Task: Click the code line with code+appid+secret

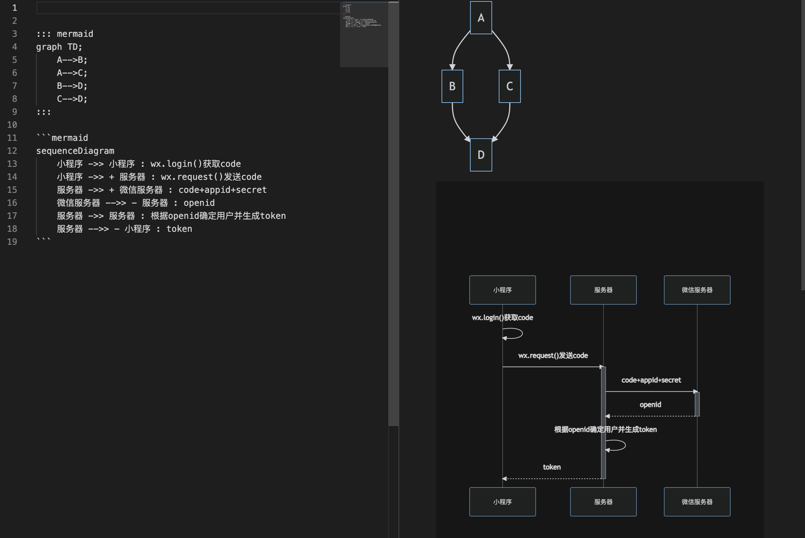Action: [x=162, y=190]
